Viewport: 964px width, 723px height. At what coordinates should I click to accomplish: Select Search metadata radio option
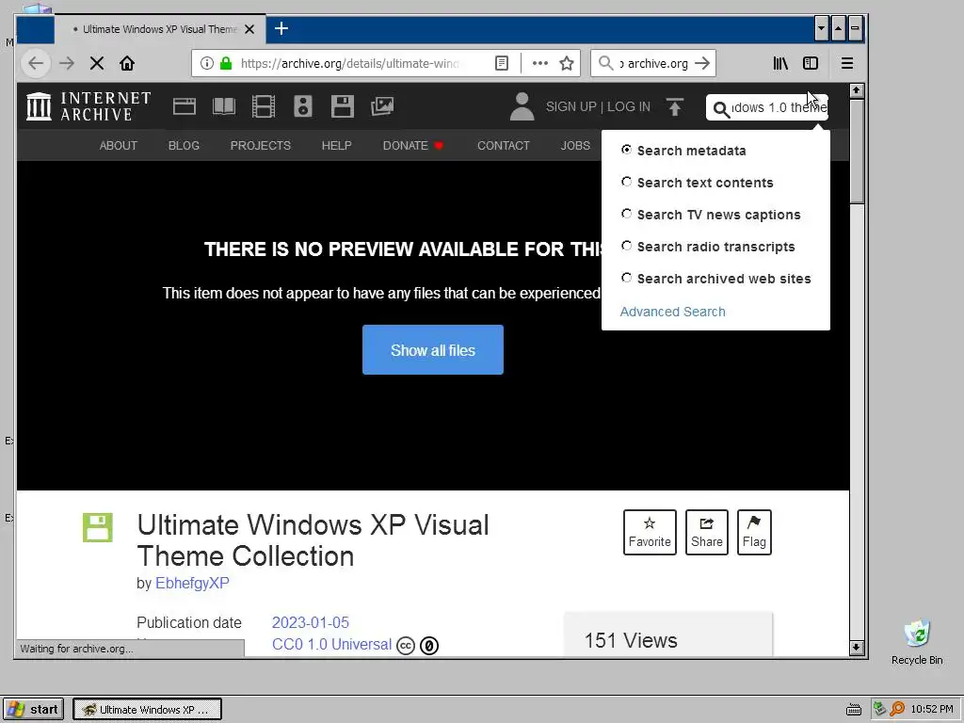pyautogui.click(x=626, y=150)
